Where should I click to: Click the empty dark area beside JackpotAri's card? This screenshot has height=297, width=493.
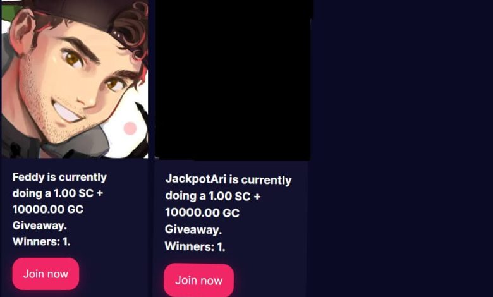[401, 148]
